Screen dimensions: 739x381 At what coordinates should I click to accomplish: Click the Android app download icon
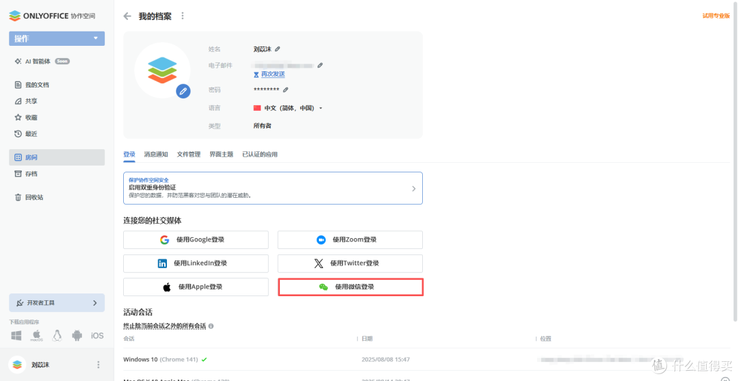(x=77, y=335)
